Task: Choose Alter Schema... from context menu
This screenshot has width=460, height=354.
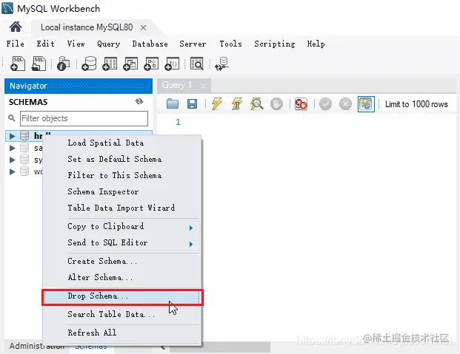Action: [122, 277]
